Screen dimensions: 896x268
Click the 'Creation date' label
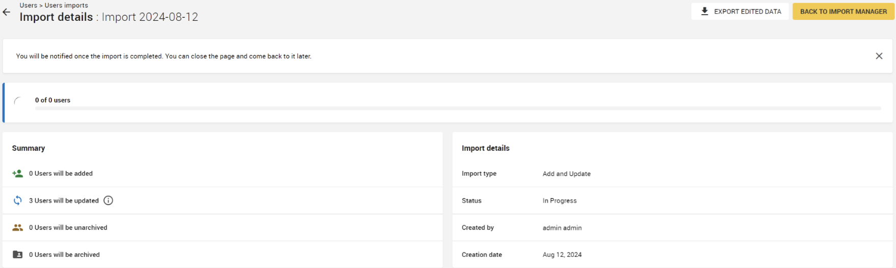pyautogui.click(x=482, y=254)
